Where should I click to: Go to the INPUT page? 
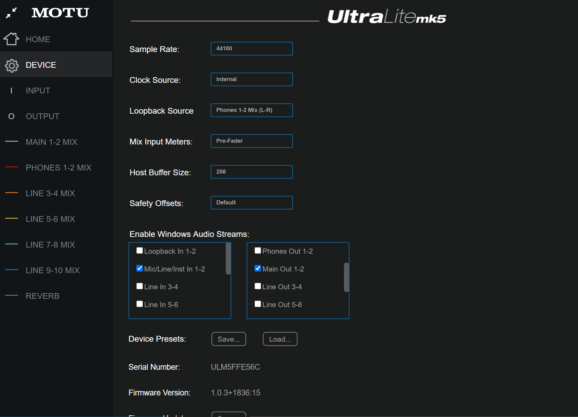[x=56, y=90]
